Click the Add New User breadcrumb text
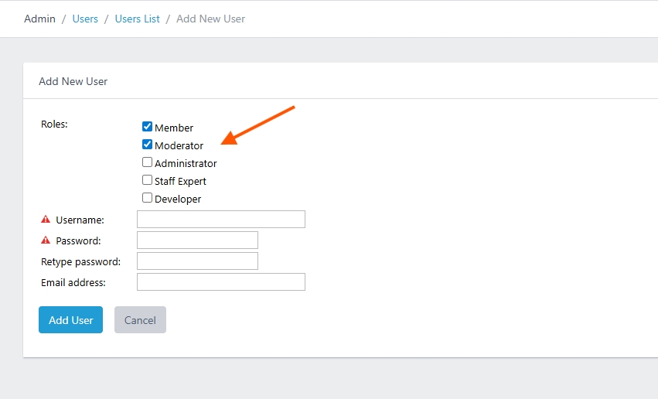The height and width of the screenshot is (399, 658). click(210, 19)
